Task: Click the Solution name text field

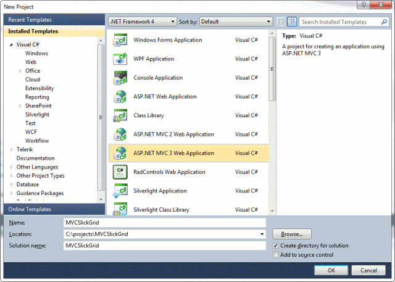Action: click(x=165, y=246)
